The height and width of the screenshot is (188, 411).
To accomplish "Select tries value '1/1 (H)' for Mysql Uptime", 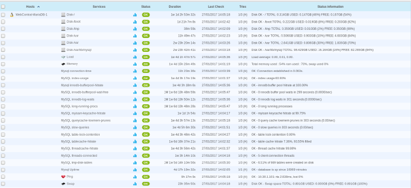I will point(242,170).
